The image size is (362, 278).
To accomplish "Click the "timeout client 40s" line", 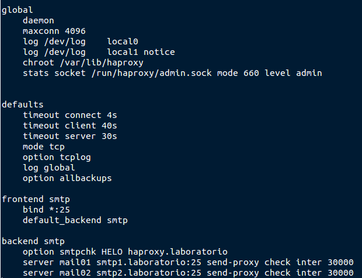I will click(x=70, y=126).
